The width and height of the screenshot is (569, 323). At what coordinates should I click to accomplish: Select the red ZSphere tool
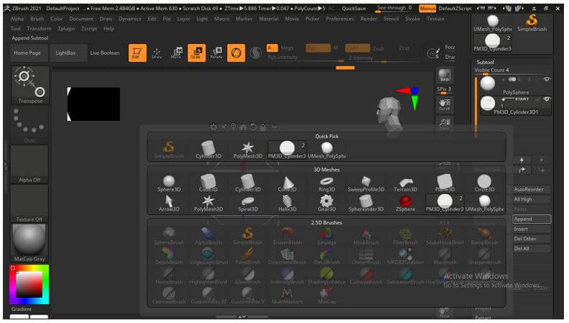click(x=405, y=204)
